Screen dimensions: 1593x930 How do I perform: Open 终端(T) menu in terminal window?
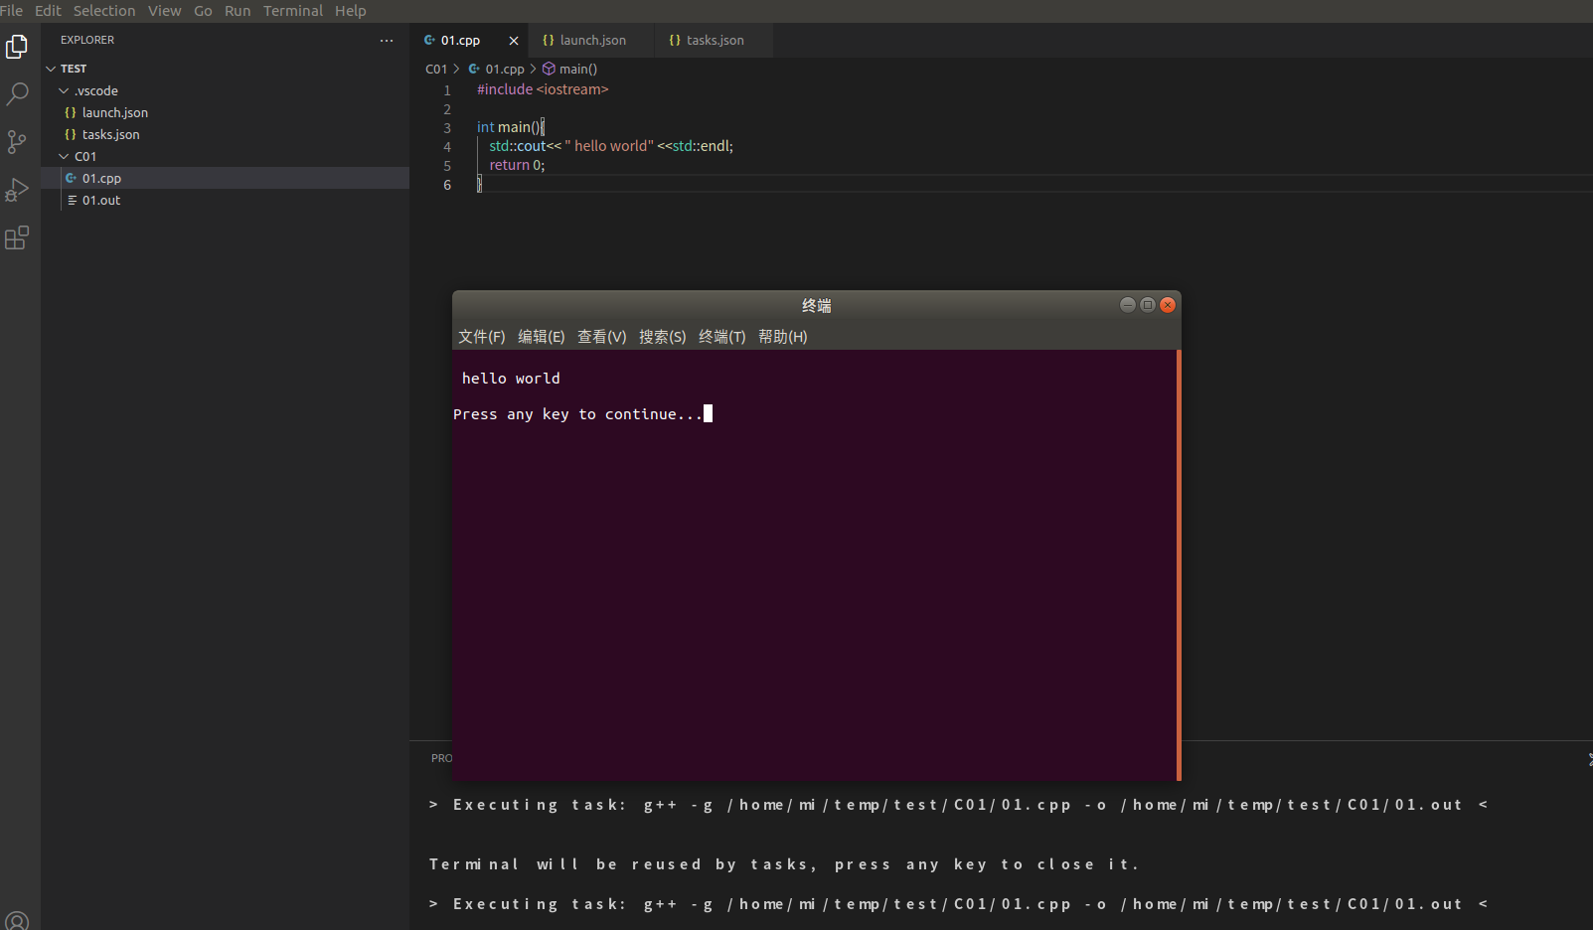(722, 337)
